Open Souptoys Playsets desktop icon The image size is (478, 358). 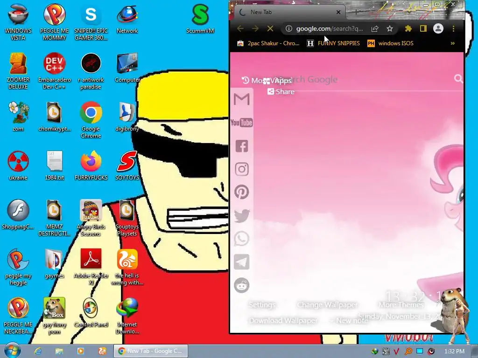(x=127, y=218)
